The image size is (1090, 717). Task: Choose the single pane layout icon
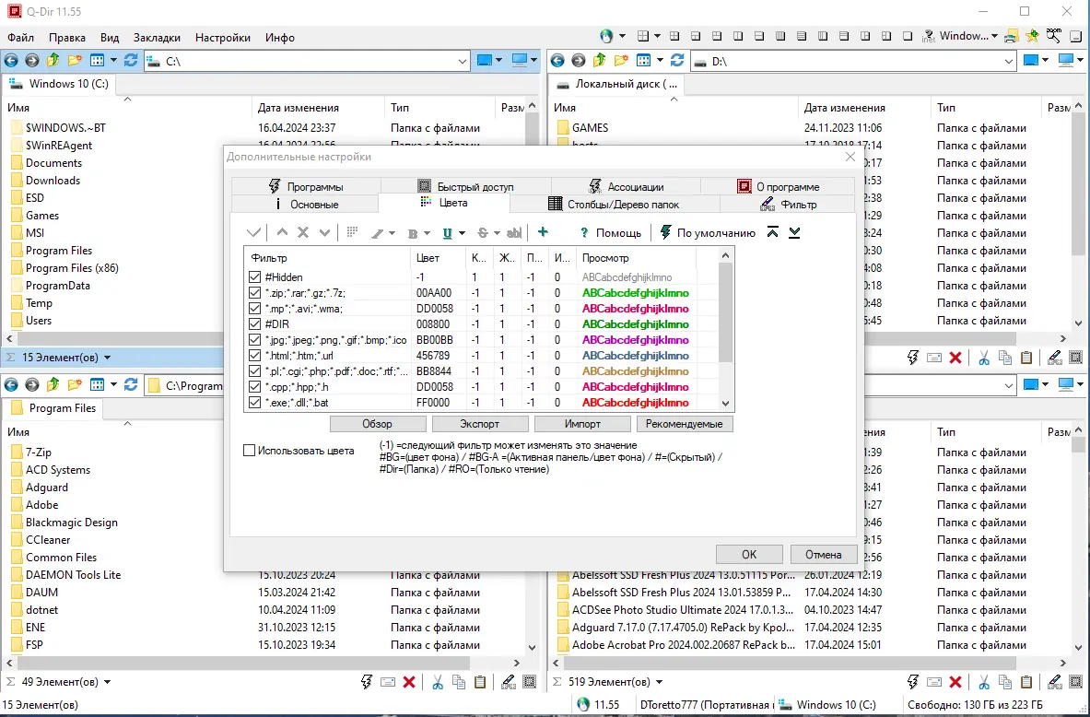908,36
